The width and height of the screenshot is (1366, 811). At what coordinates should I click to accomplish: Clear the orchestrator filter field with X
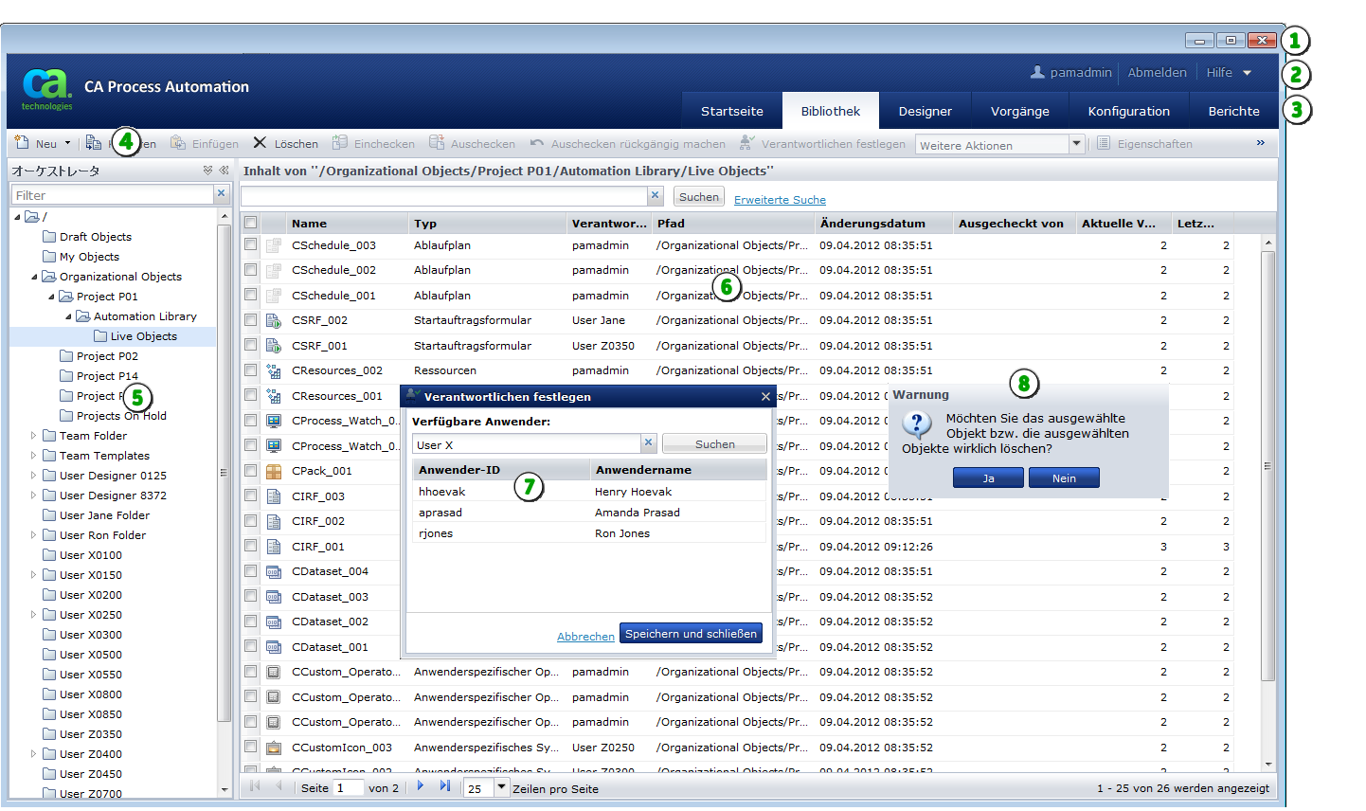pyautogui.click(x=222, y=194)
